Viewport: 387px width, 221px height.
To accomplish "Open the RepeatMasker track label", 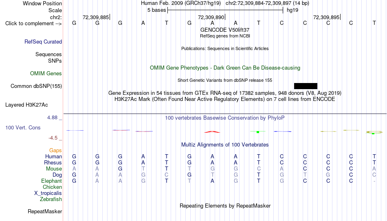I will tap(45, 211).
